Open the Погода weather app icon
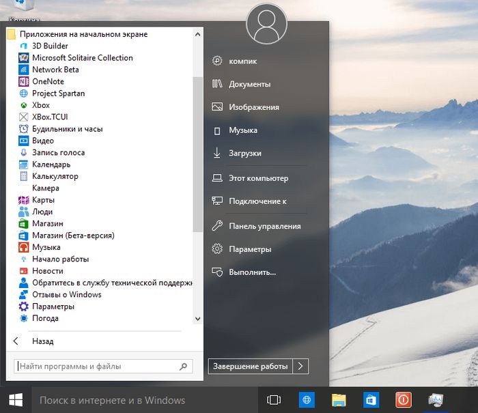 [24, 318]
